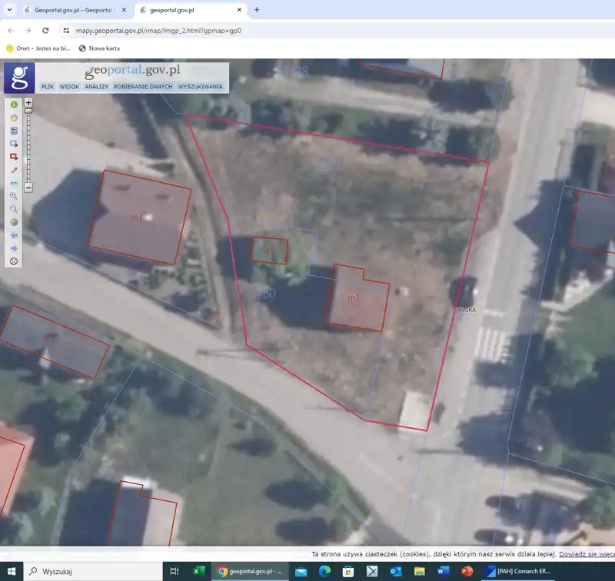Expand the POBIERANIE DANYCH menu
The width and height of the screenshot is (615, 581).
point(143,87)
